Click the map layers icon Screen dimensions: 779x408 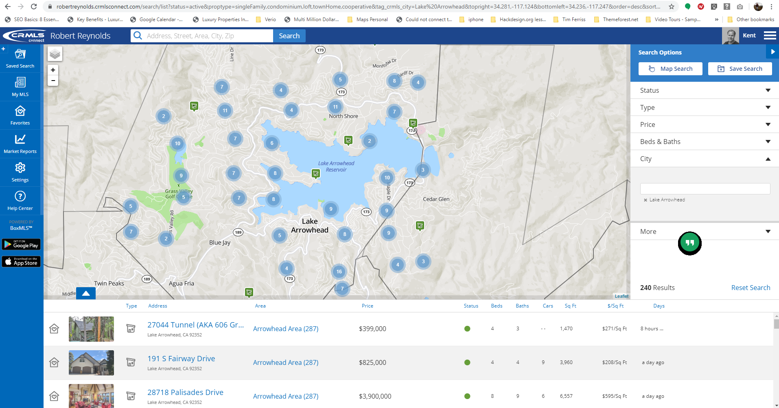55,54
